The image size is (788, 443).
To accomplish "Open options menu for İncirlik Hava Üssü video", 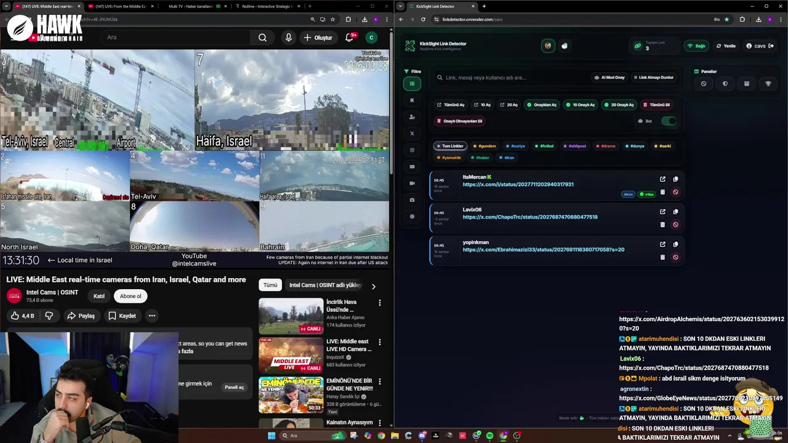I will click(380, 303).
